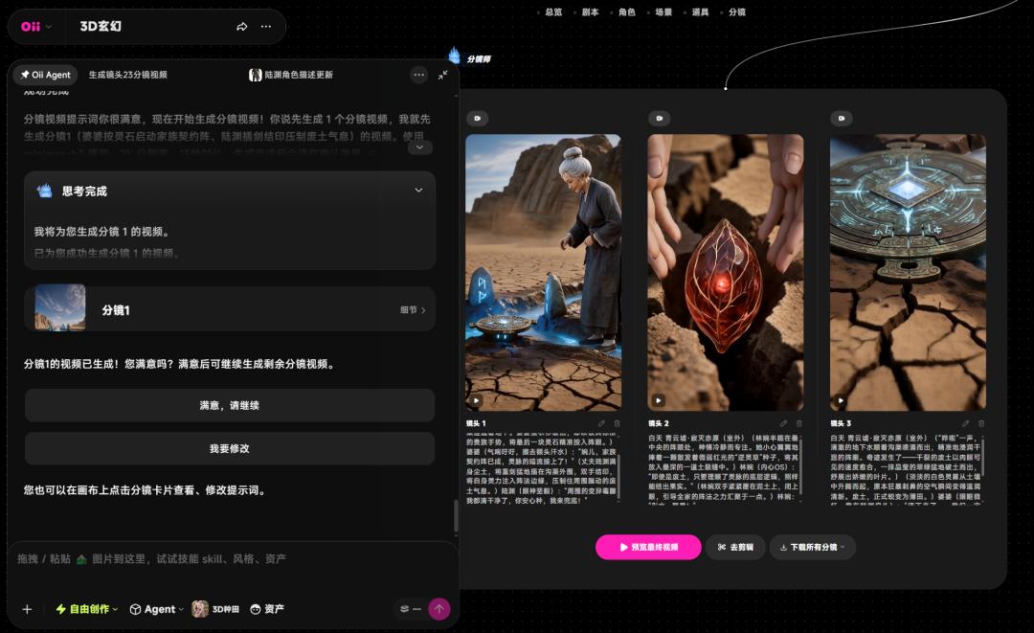Image resolution: width=1034 pixels, height=633 pixels.
Task: Click the 镜头 2 description scrollbar
Action: pyautogui.click(x=802, y=468)
